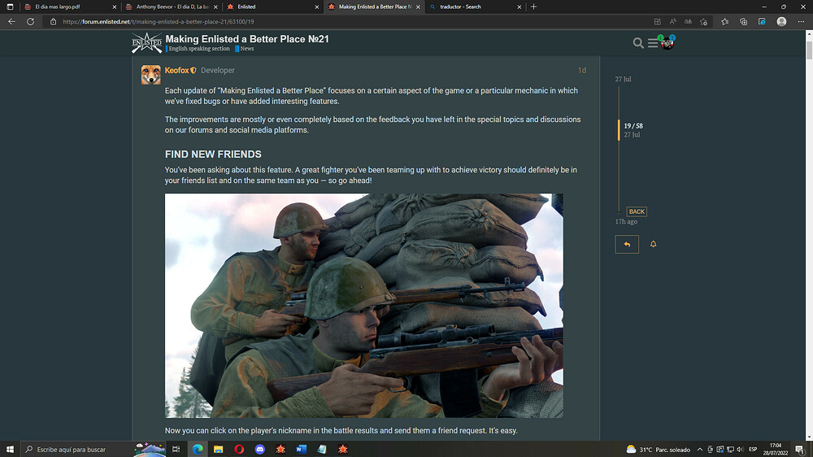Add this page to favorites star
Viewport: 813px width, 457px height.
pyautogui.click(x=703, y=22)
